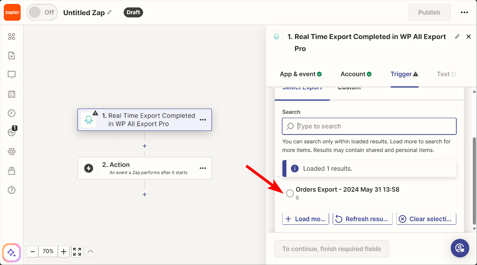This screenshot has width=477, height=265.
Task: Open the apps grid sidebar icon
Action: (x=12, y=37)
